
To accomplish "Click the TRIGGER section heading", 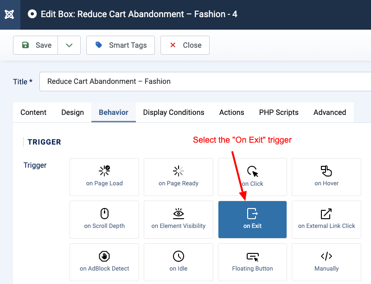I will (x=44, y=142).
